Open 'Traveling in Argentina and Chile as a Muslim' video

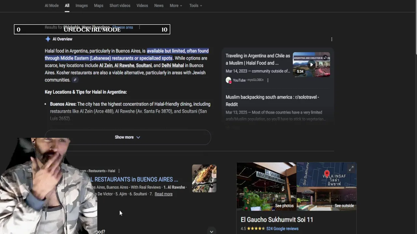point(258,59)
